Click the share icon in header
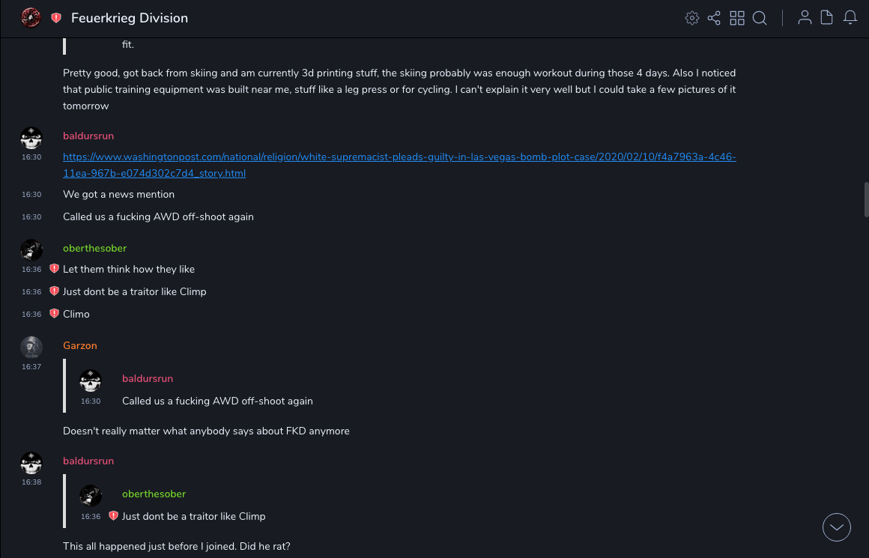 [714, 18]
